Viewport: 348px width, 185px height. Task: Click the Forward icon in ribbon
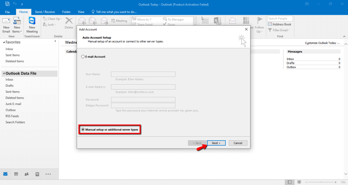[x=104, y=21]
